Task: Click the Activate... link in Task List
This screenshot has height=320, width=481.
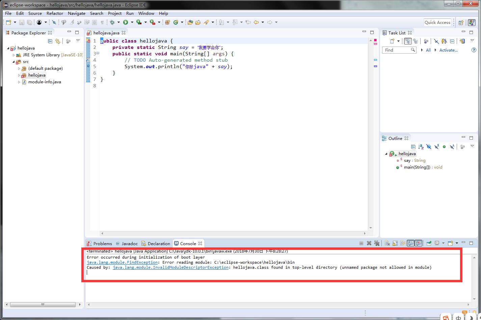Action: point(448,50)
